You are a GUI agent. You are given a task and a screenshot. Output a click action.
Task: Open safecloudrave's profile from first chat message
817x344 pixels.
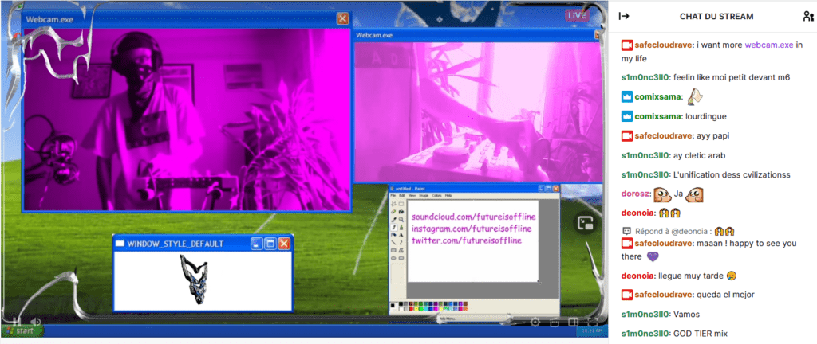click(x=663, y=45)
